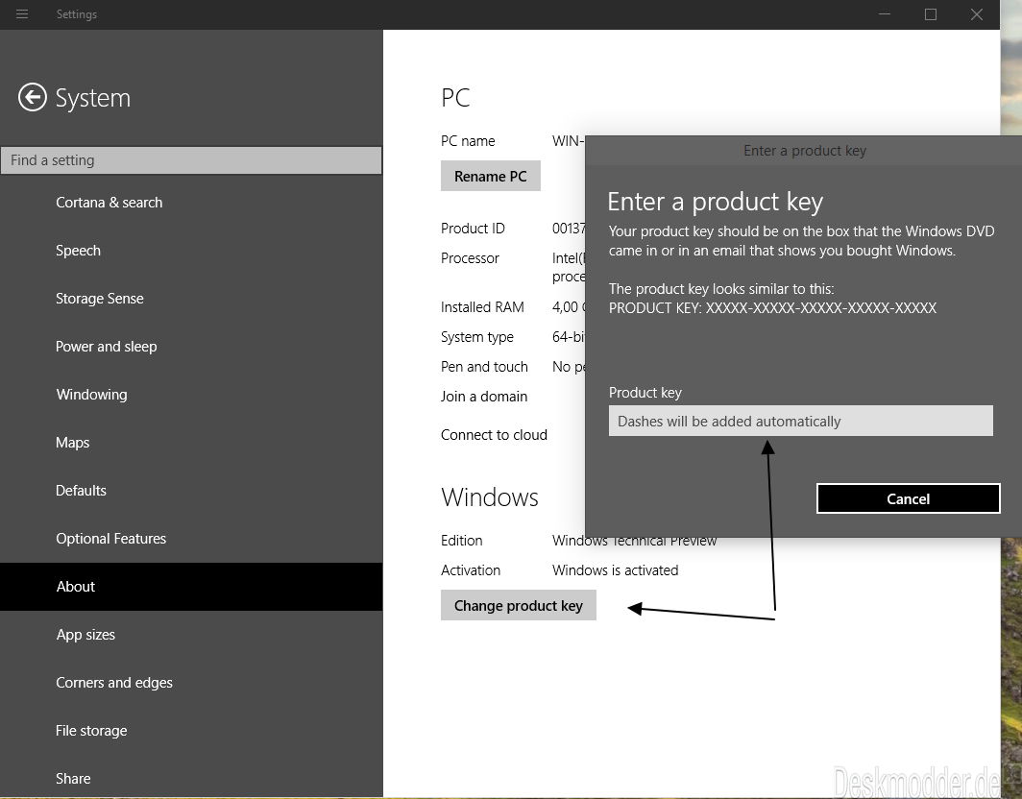Screen dimensions: 1022x799
Task: Click the 'Enter a product key' dialog title bar
Action: pyautogui.click(x=804, y=151)
